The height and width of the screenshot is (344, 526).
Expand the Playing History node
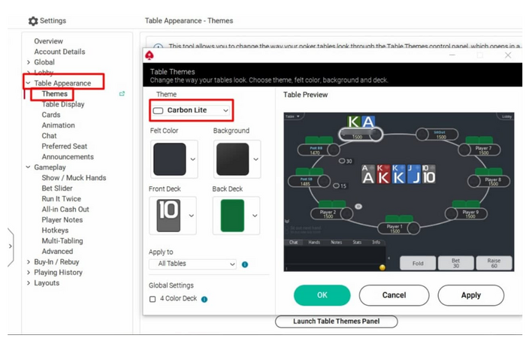(x=29, y=273)
